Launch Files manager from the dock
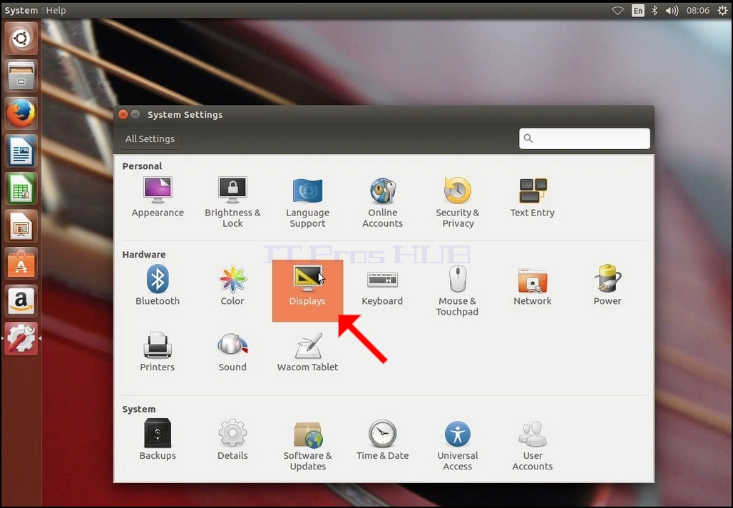 click(21, 76)
